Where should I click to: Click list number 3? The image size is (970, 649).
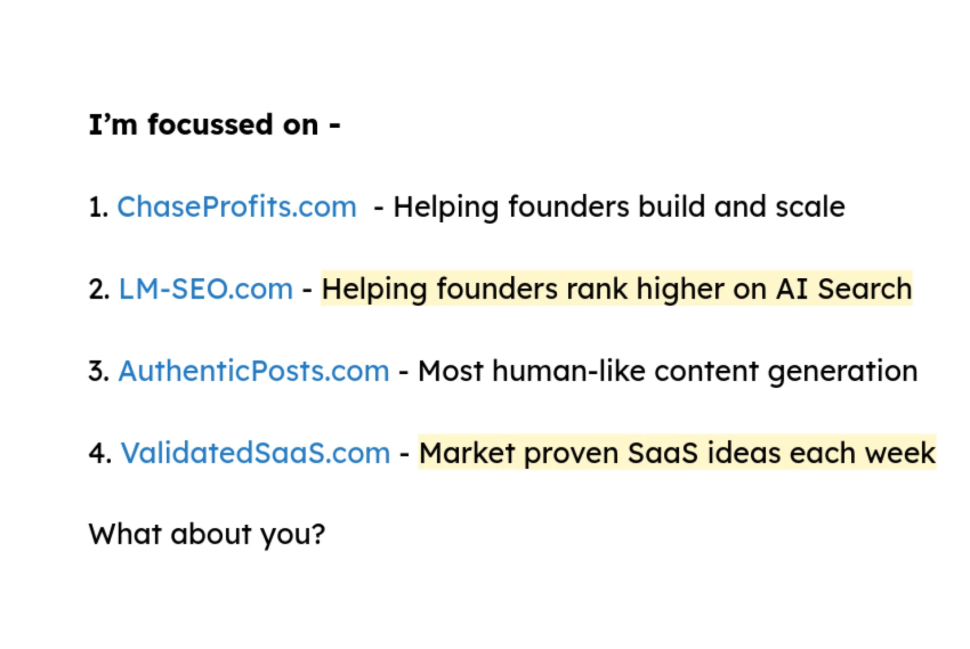pos(99,371)
